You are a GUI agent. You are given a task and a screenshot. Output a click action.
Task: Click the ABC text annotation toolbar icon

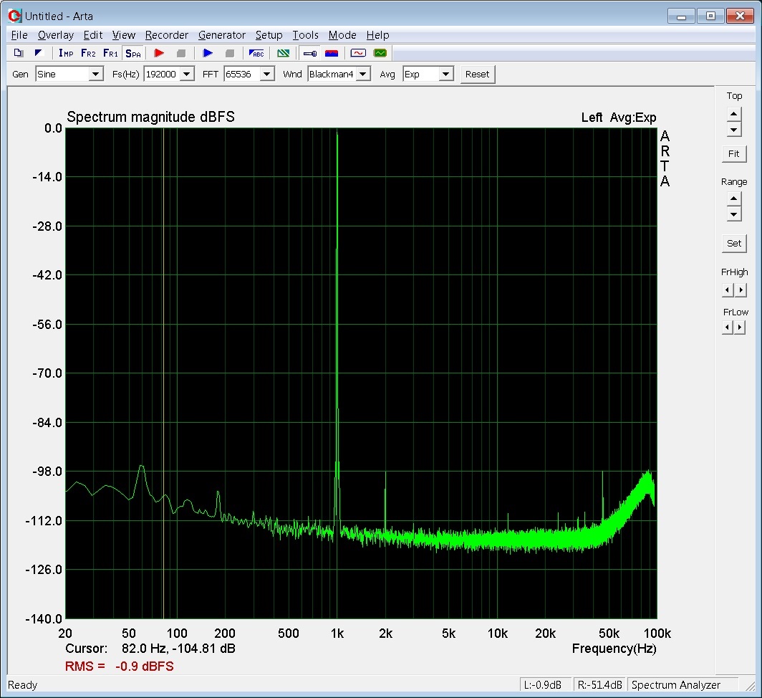tap(256, 53)
